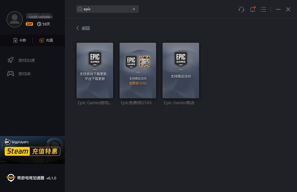This screenshot has width=297, height=192.
Task: Click the Epic Games商店 title text
Action: click(x=179, y=103)
